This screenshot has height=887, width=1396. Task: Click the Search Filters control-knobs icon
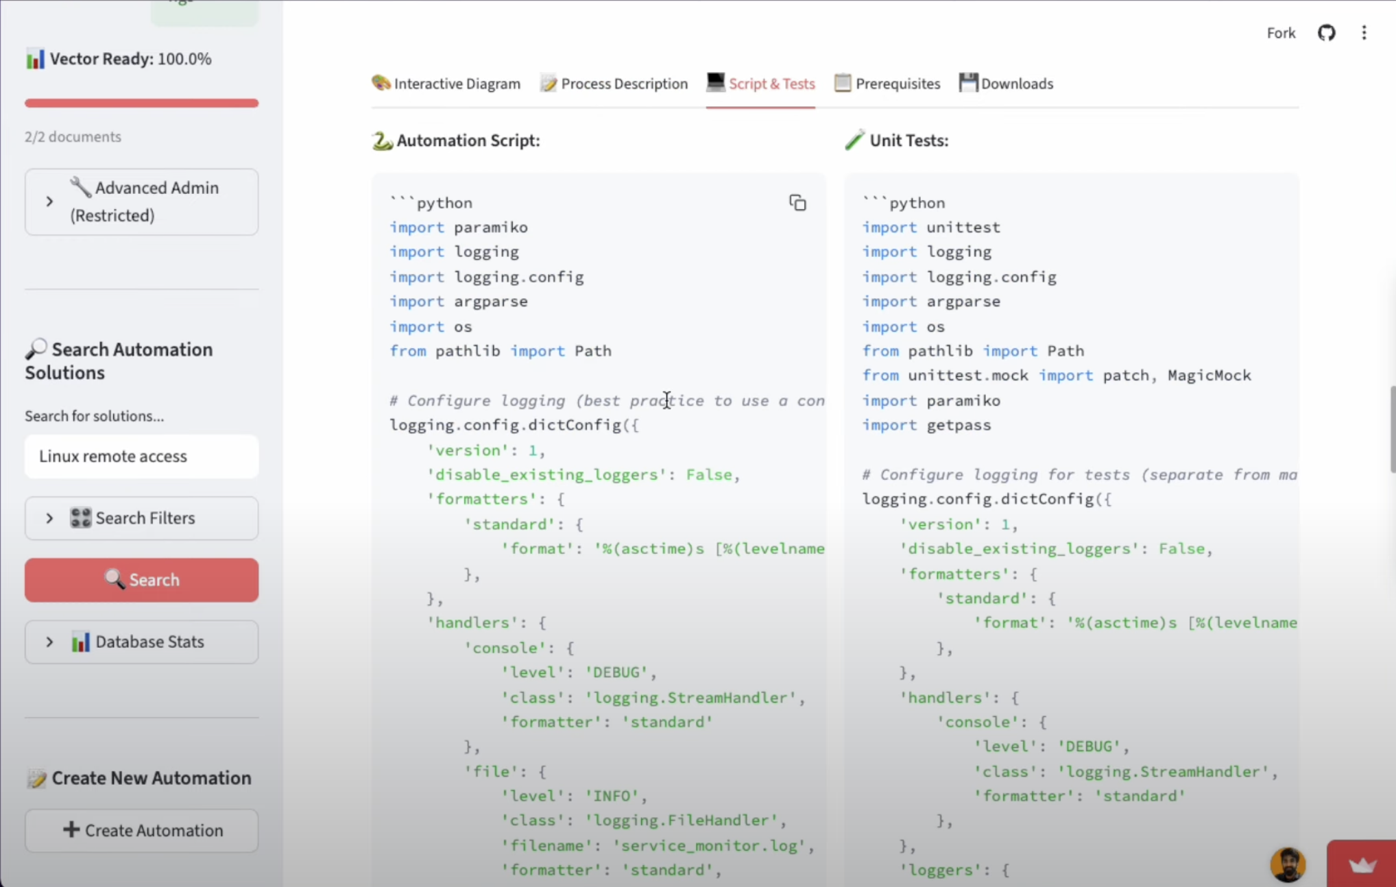(80, 518)
